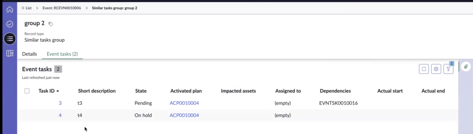Open task ID 4 link
This screenshot has height=134, width=473.
click(60, 115)
